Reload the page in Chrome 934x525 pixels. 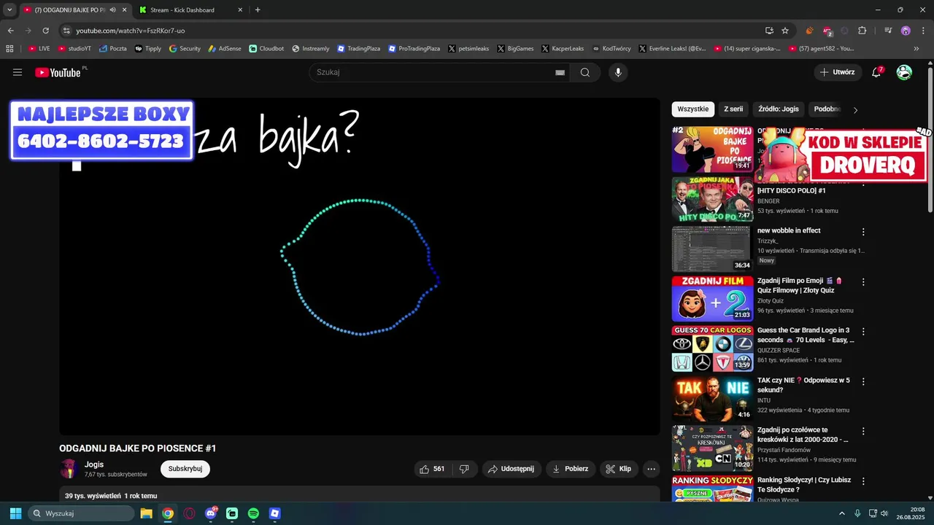pos(46,31)
